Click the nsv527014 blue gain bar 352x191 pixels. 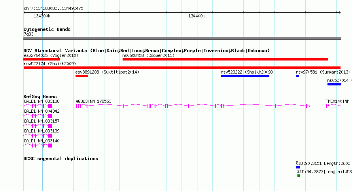tap(334, 84)
